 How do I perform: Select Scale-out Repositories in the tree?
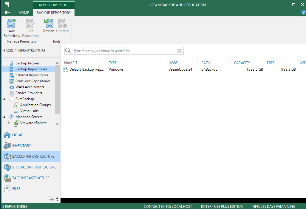click(33, 81)
